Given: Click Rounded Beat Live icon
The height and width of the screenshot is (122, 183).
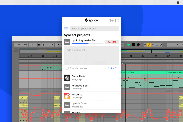Looking at the screenshot, I should click(x=67, y=87).
